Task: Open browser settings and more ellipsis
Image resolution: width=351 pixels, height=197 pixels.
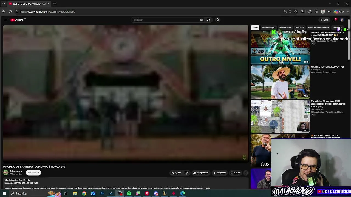Action: (x=329, y=12)
